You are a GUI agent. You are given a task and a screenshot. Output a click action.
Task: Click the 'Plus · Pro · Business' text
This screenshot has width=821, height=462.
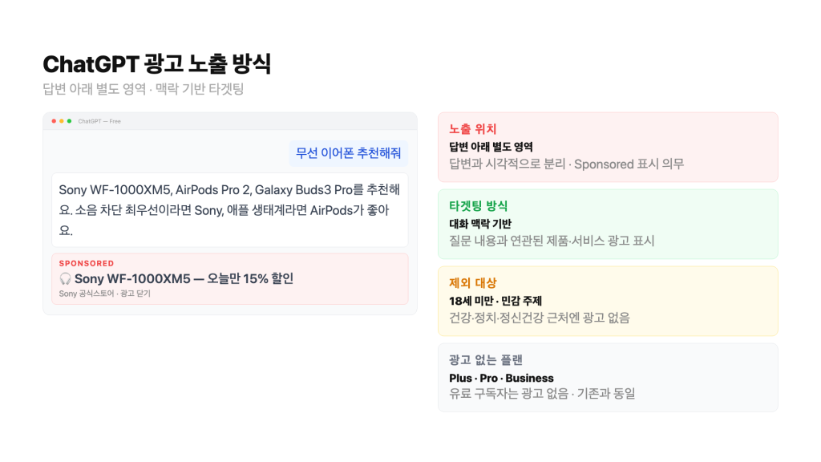point(501,378)
